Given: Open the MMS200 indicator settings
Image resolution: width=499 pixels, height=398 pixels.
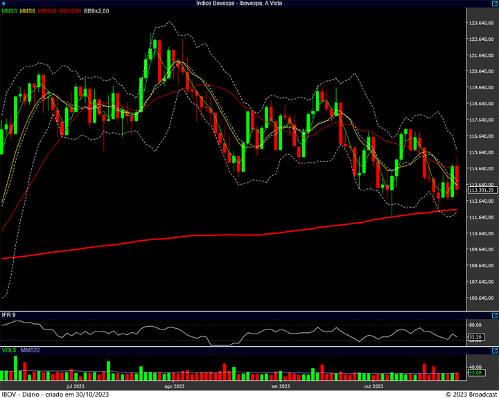Looking at the screenshot, I should 70,12.
